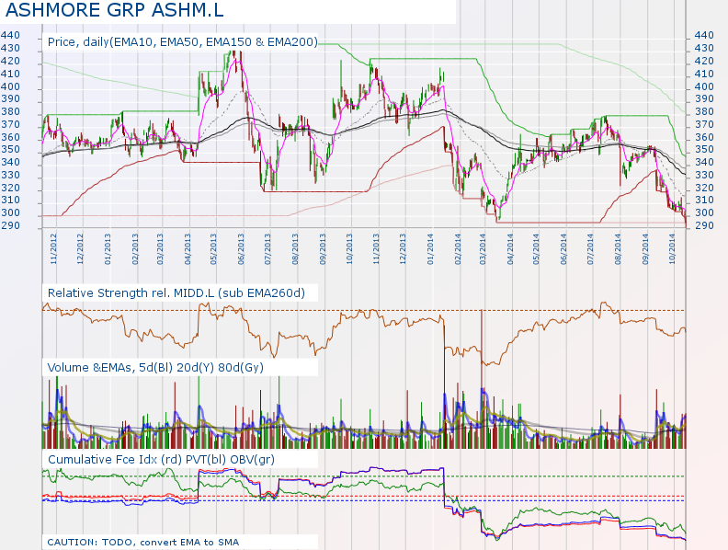The width and height of the screenshot is (728, 550).
Task: Click the 400 value on left price axis
Action: (x=10, y=86)
